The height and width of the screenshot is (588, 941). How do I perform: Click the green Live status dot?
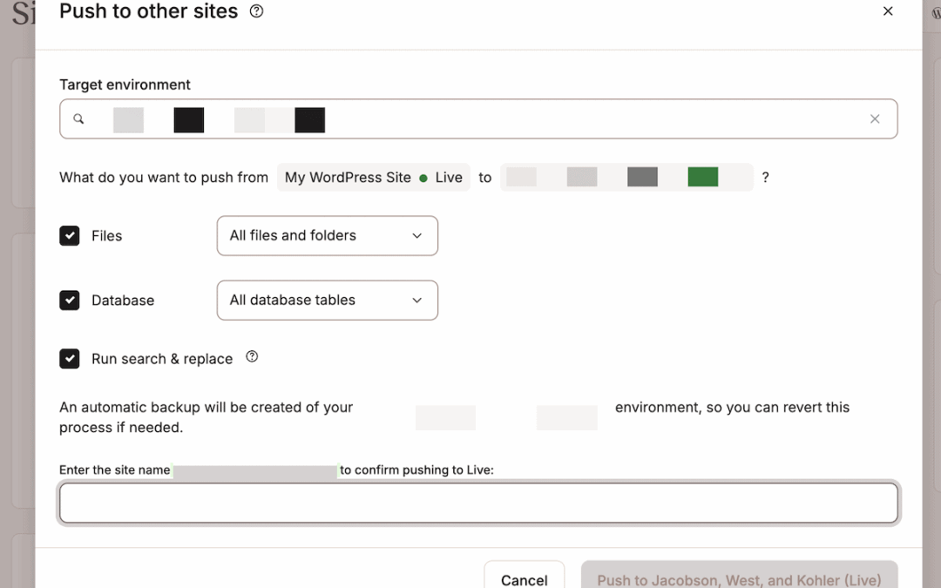tap(423, 178)
